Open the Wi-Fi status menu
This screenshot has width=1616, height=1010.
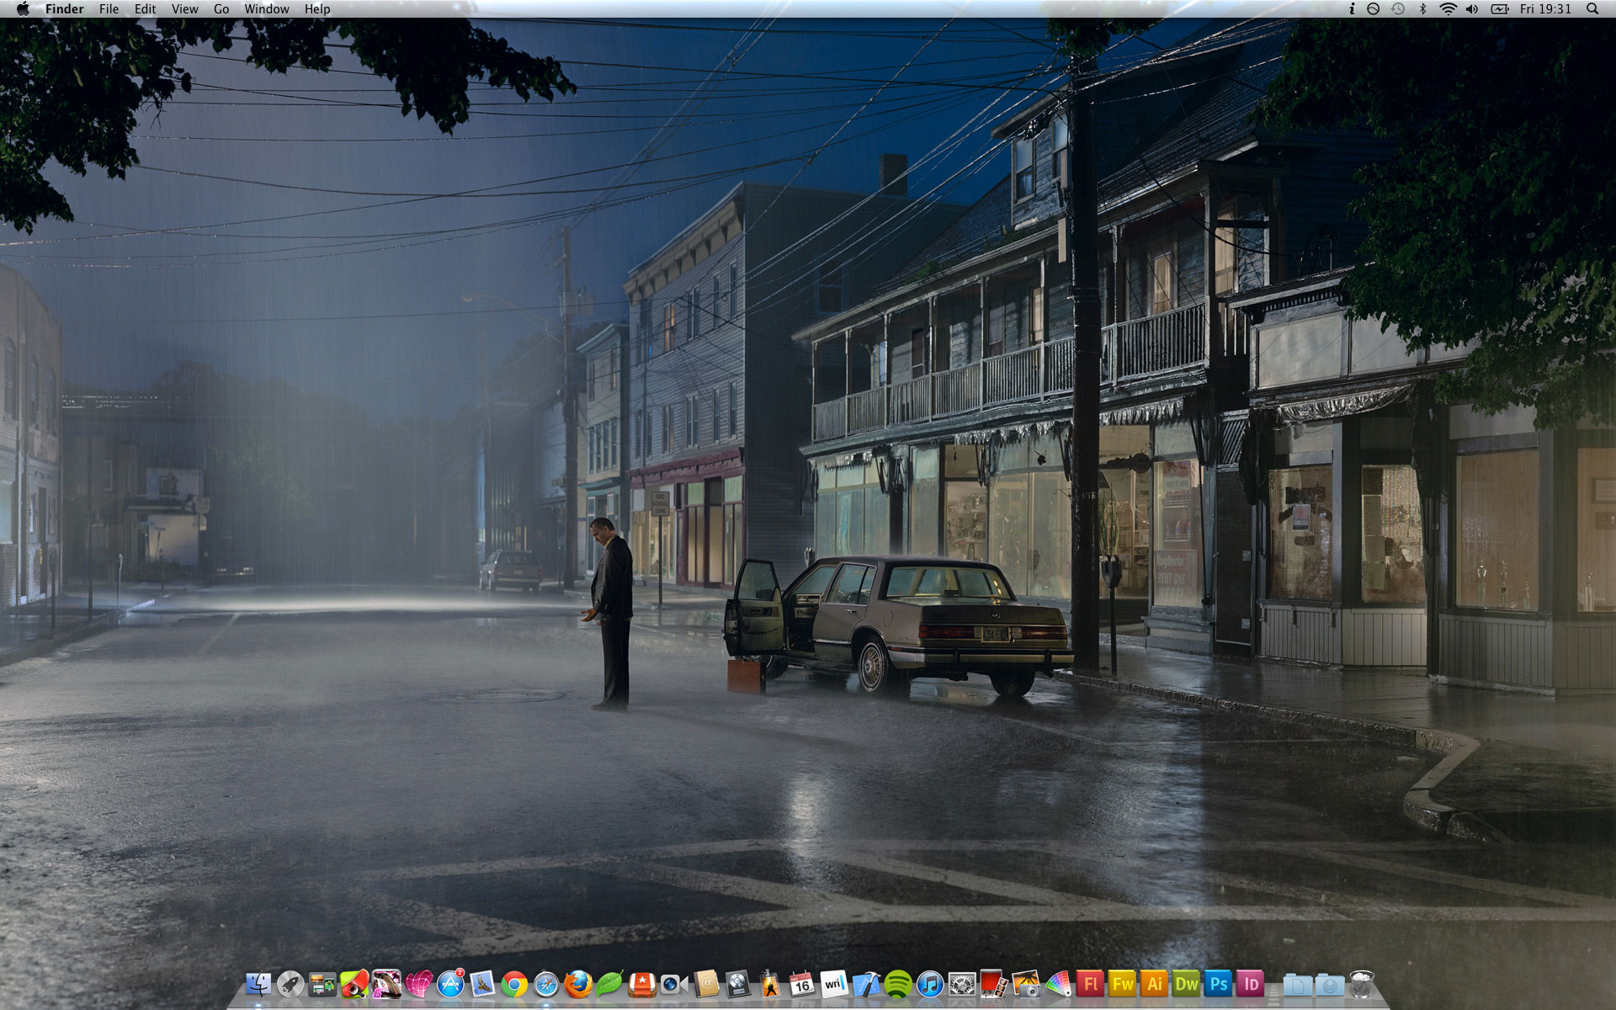1448,8
